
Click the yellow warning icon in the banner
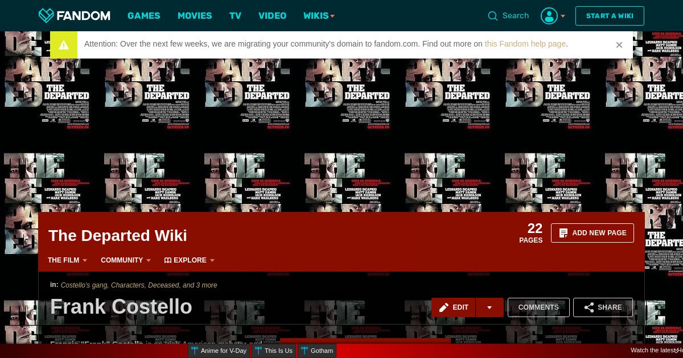[64, 45]
